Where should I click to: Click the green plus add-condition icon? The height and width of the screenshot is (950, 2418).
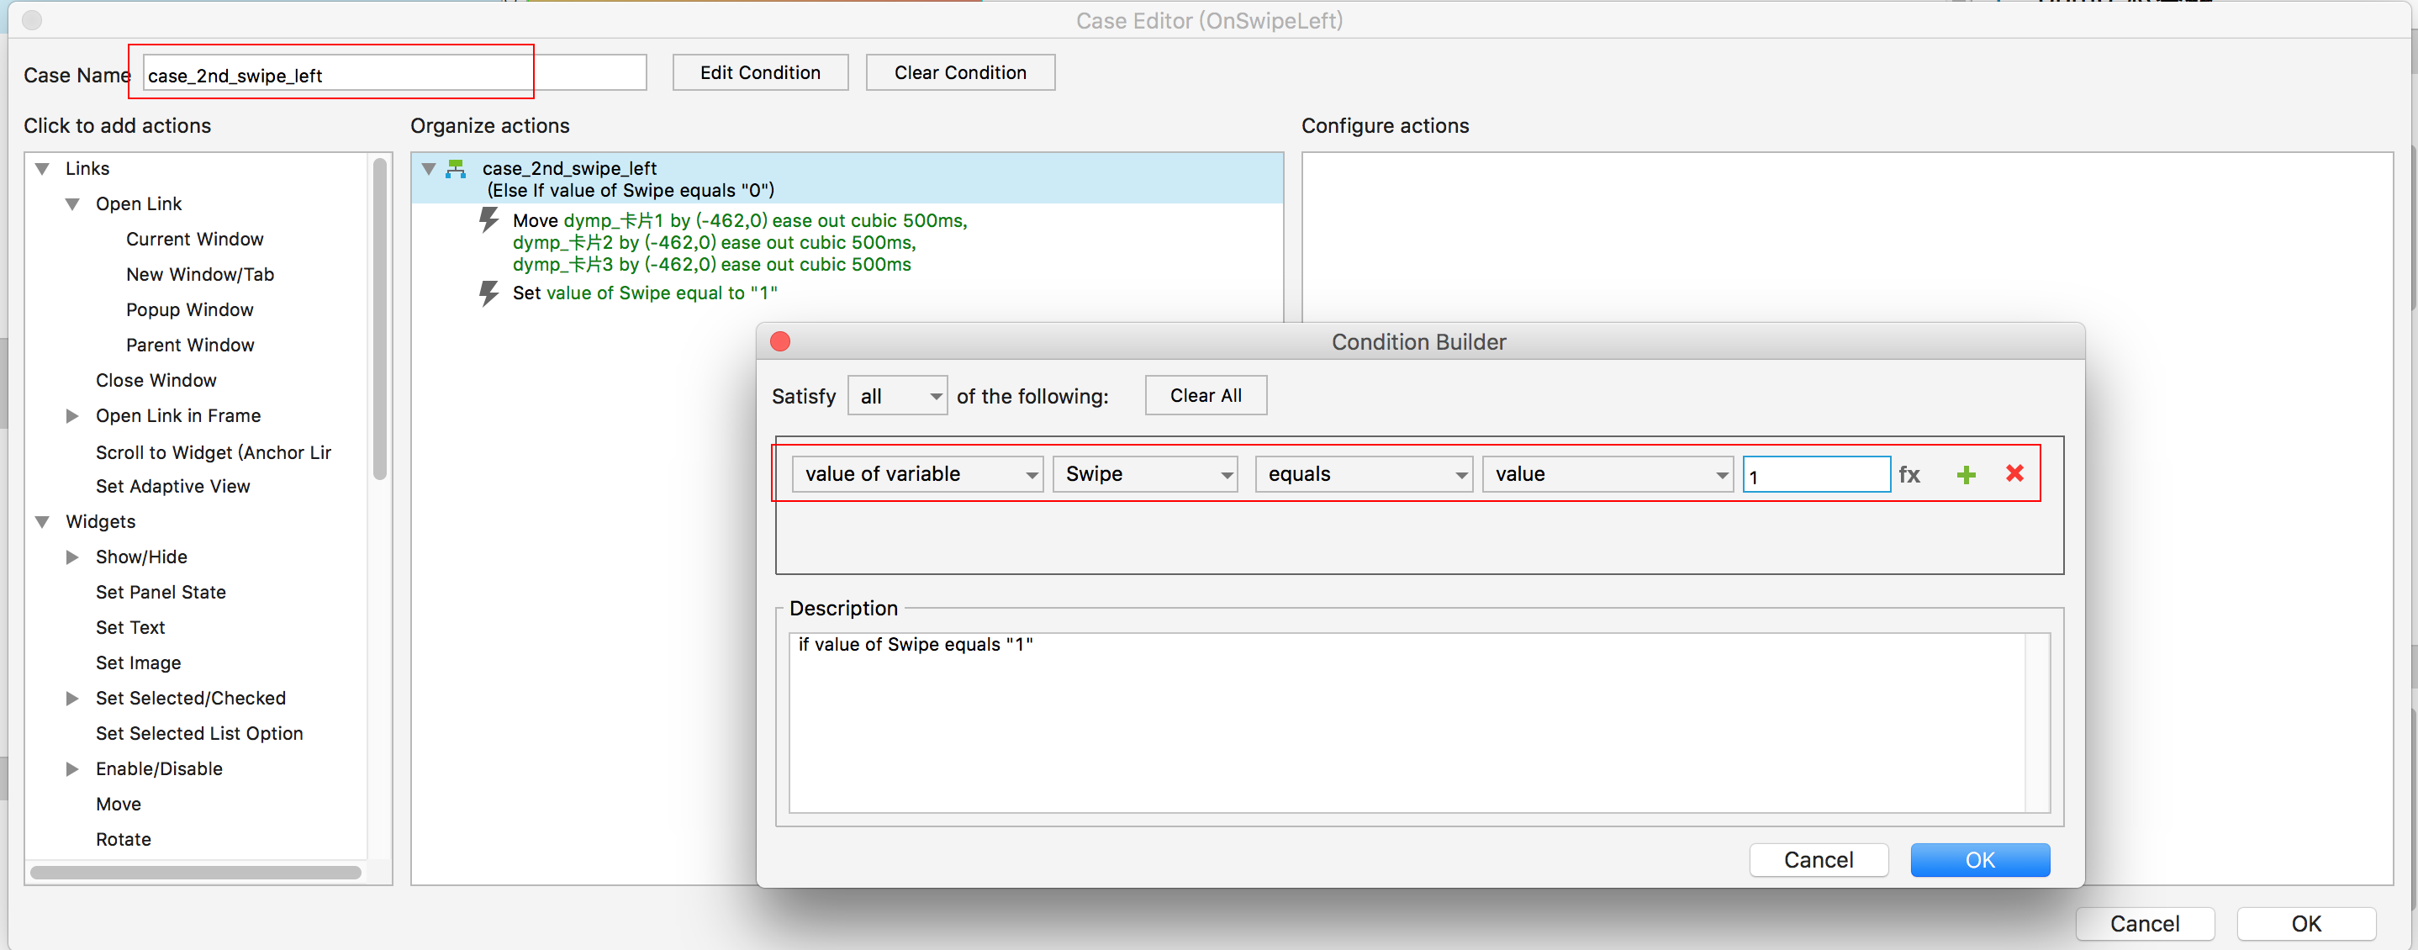1966,475
